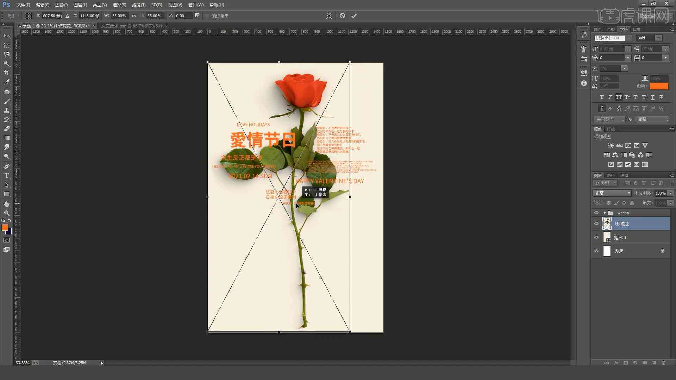Select the Brush tool

(6, 101)
